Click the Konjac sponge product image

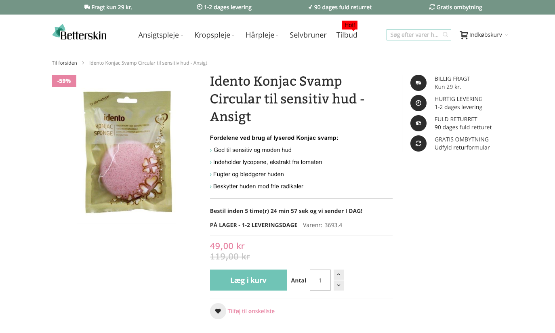point(128,152)
